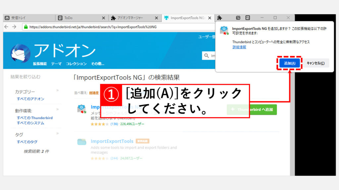Viewport: 339px width, 190px height.
Task: Open the tasks icon in the tab bar
Action: (248, 18)
